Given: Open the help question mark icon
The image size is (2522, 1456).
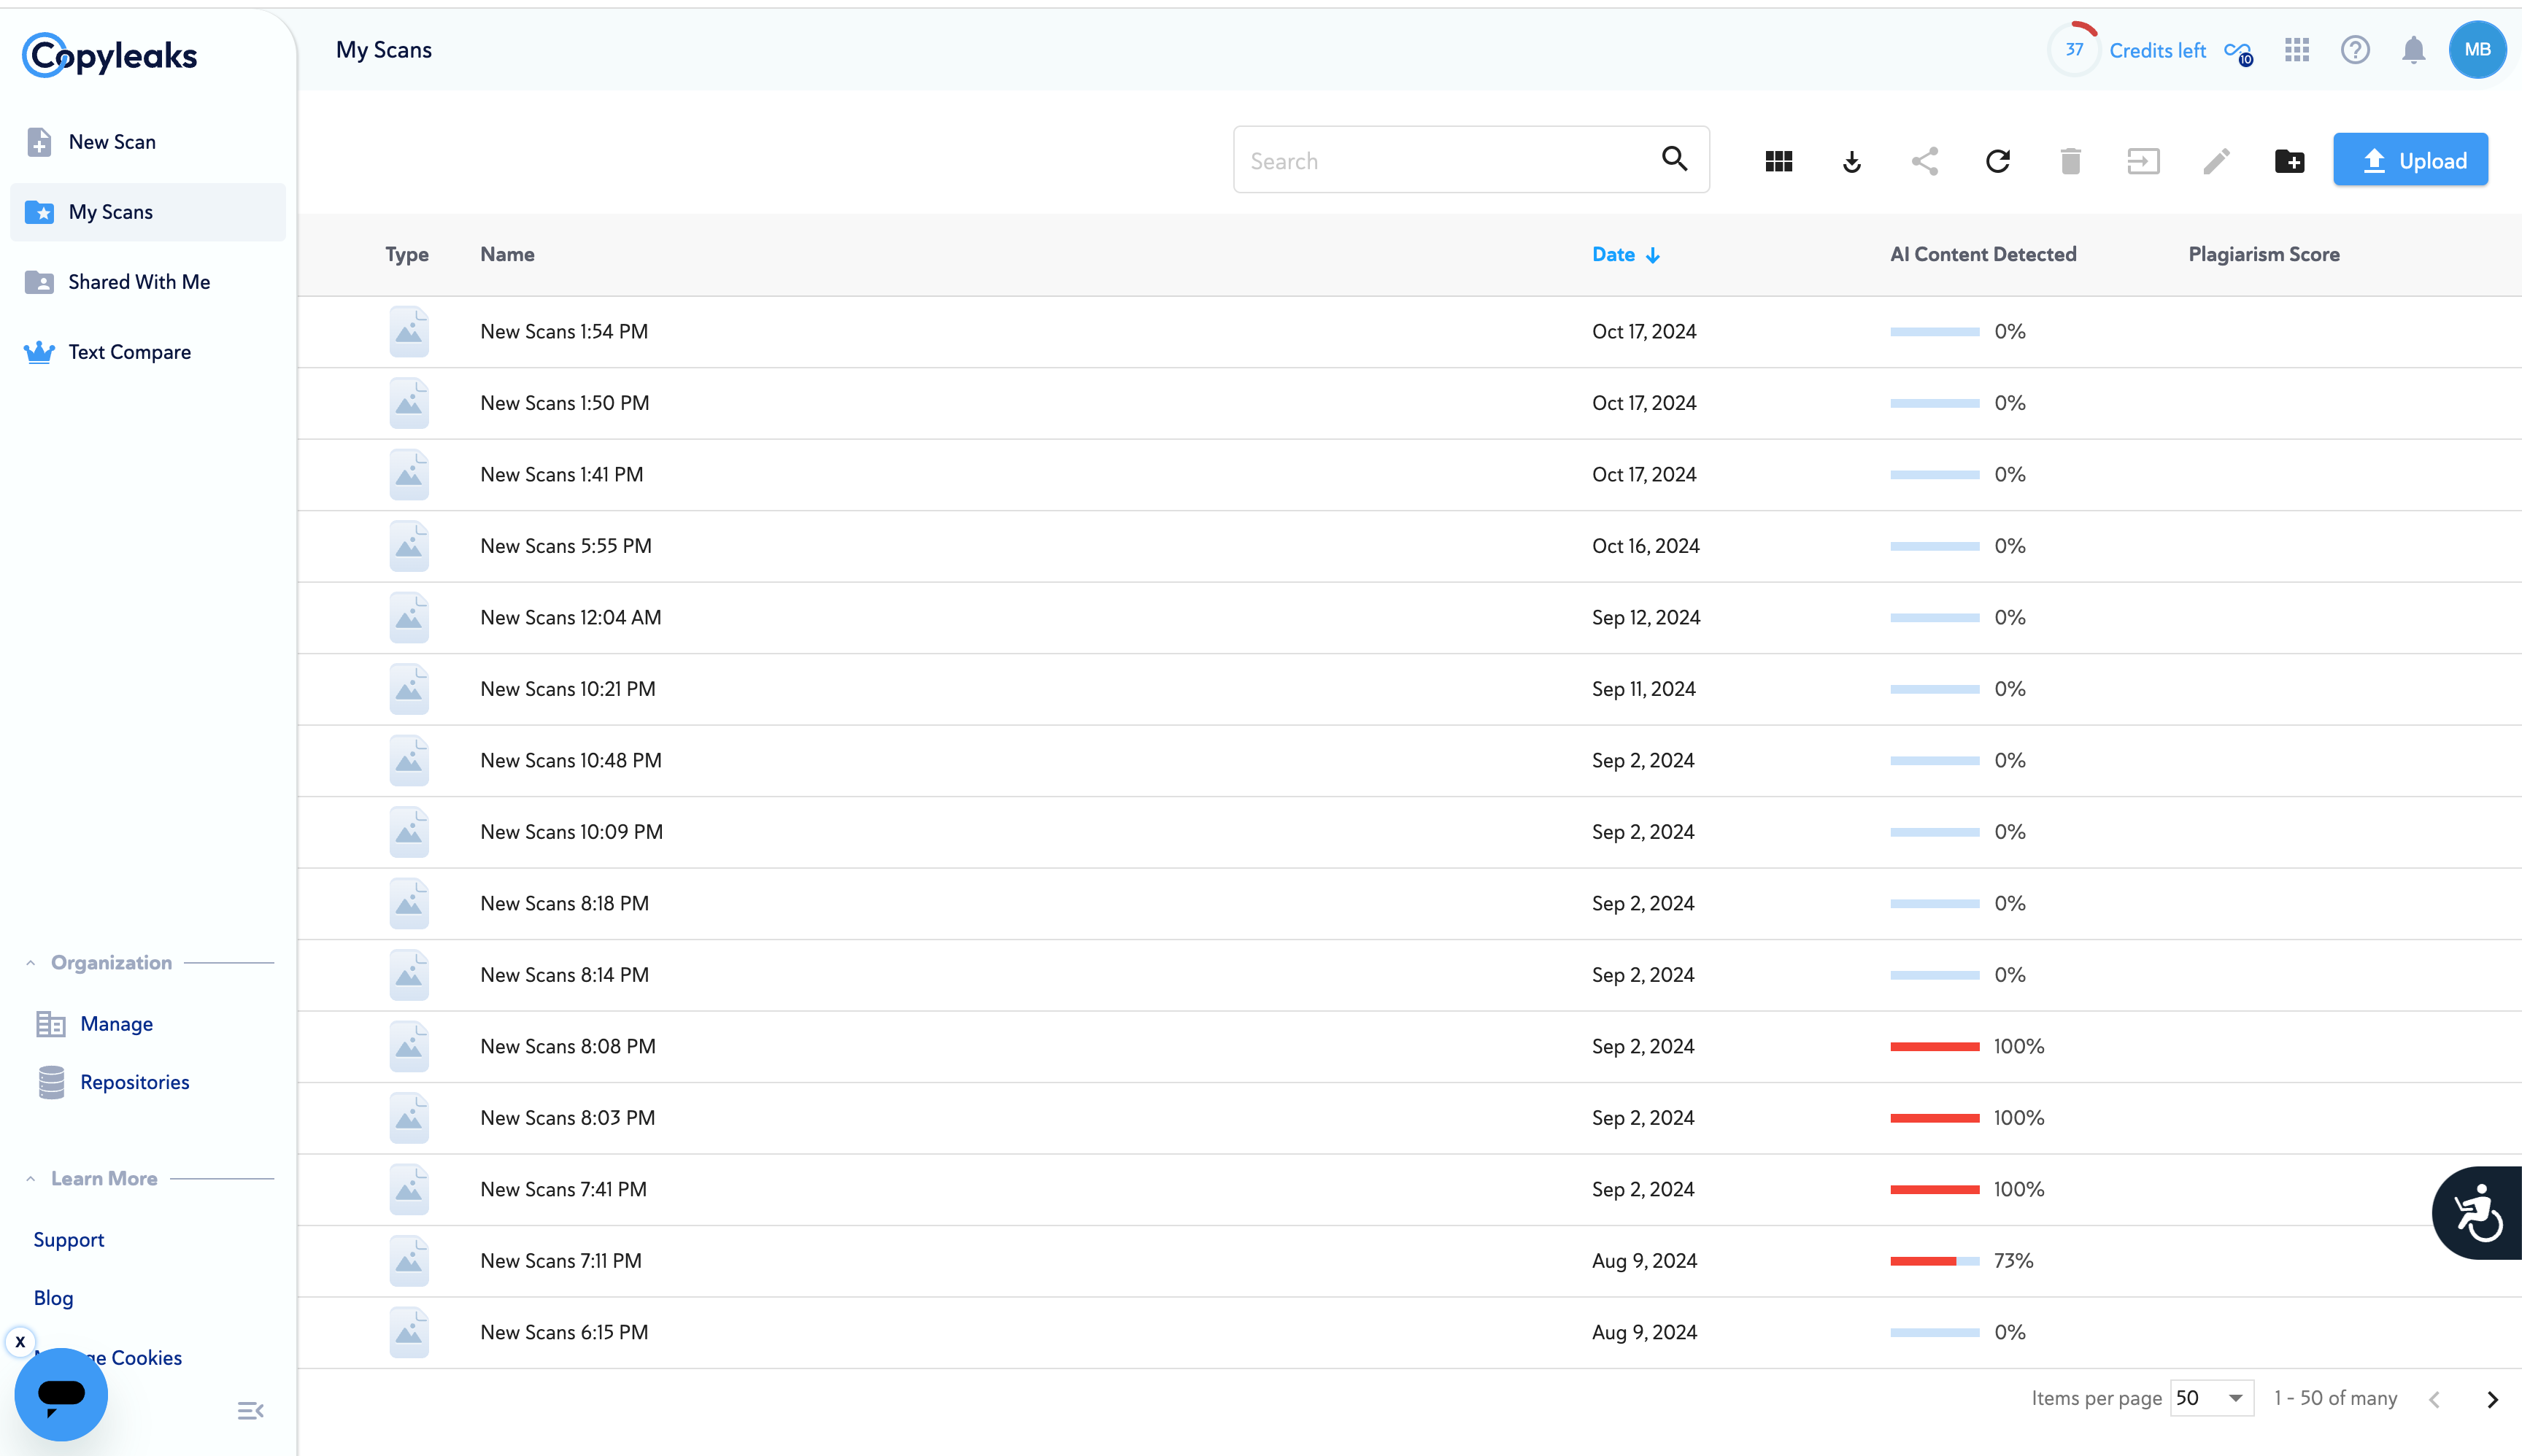Looking at the screenshot, I should coord(2355,50).
